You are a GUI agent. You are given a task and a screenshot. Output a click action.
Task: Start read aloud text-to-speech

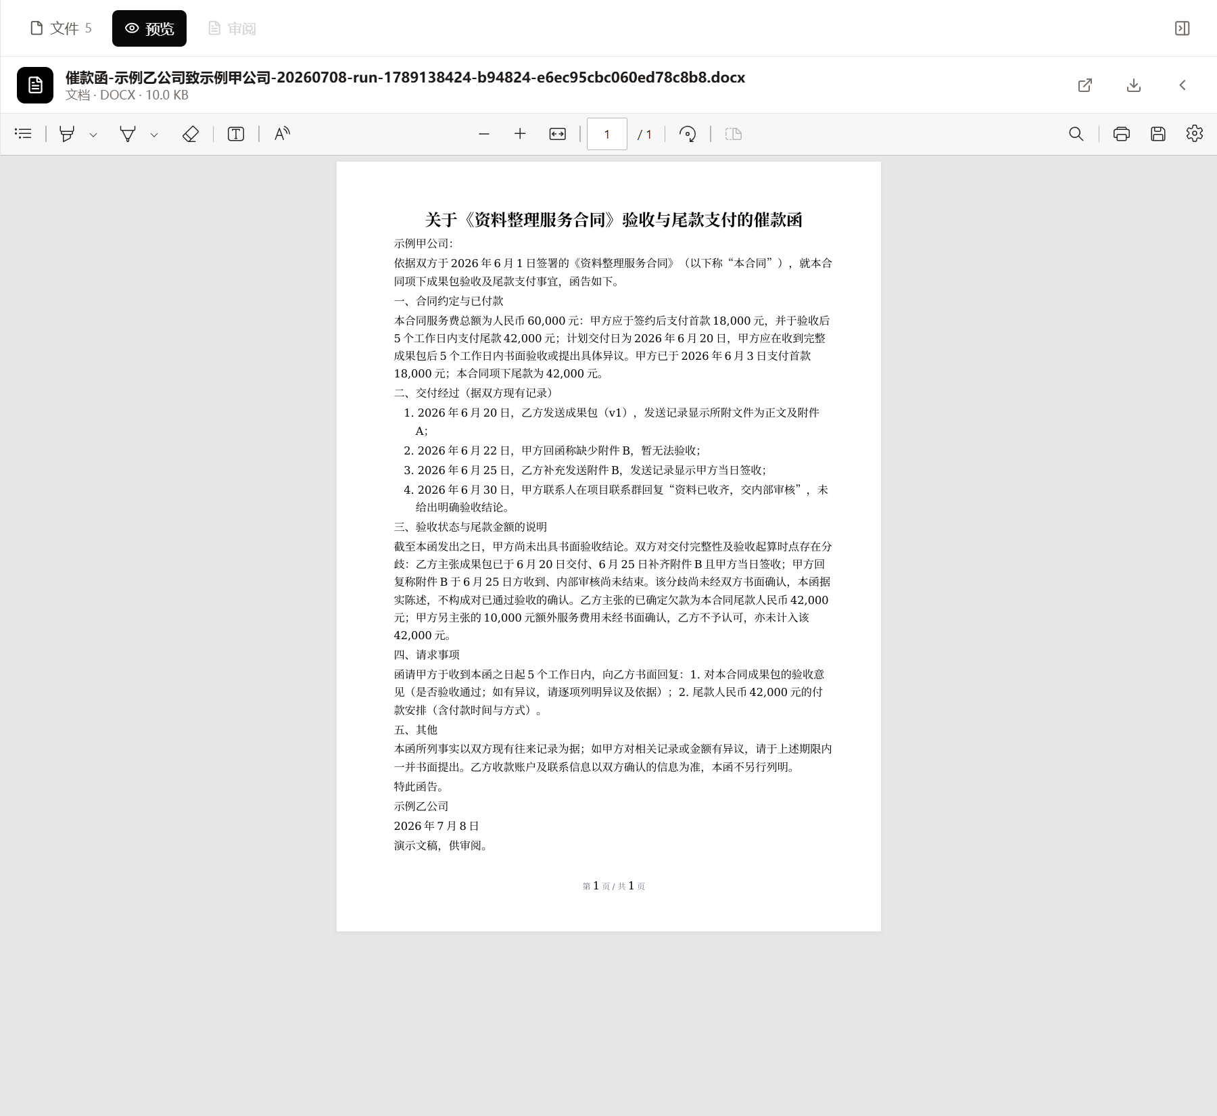click(282, 134)
